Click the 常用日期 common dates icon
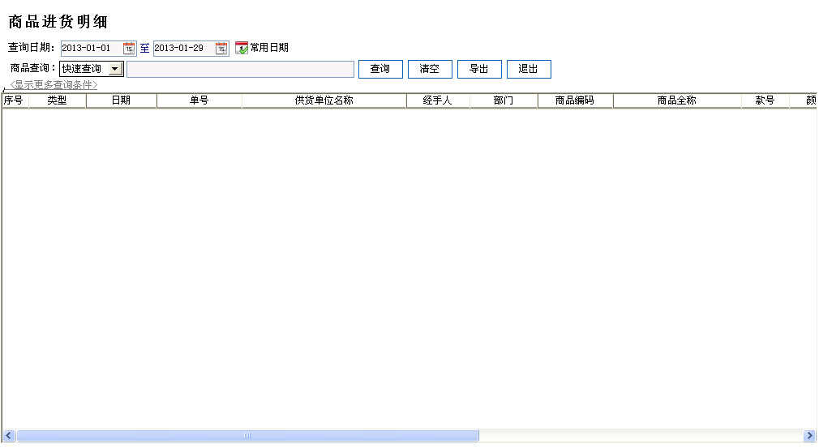 point(242,48)
